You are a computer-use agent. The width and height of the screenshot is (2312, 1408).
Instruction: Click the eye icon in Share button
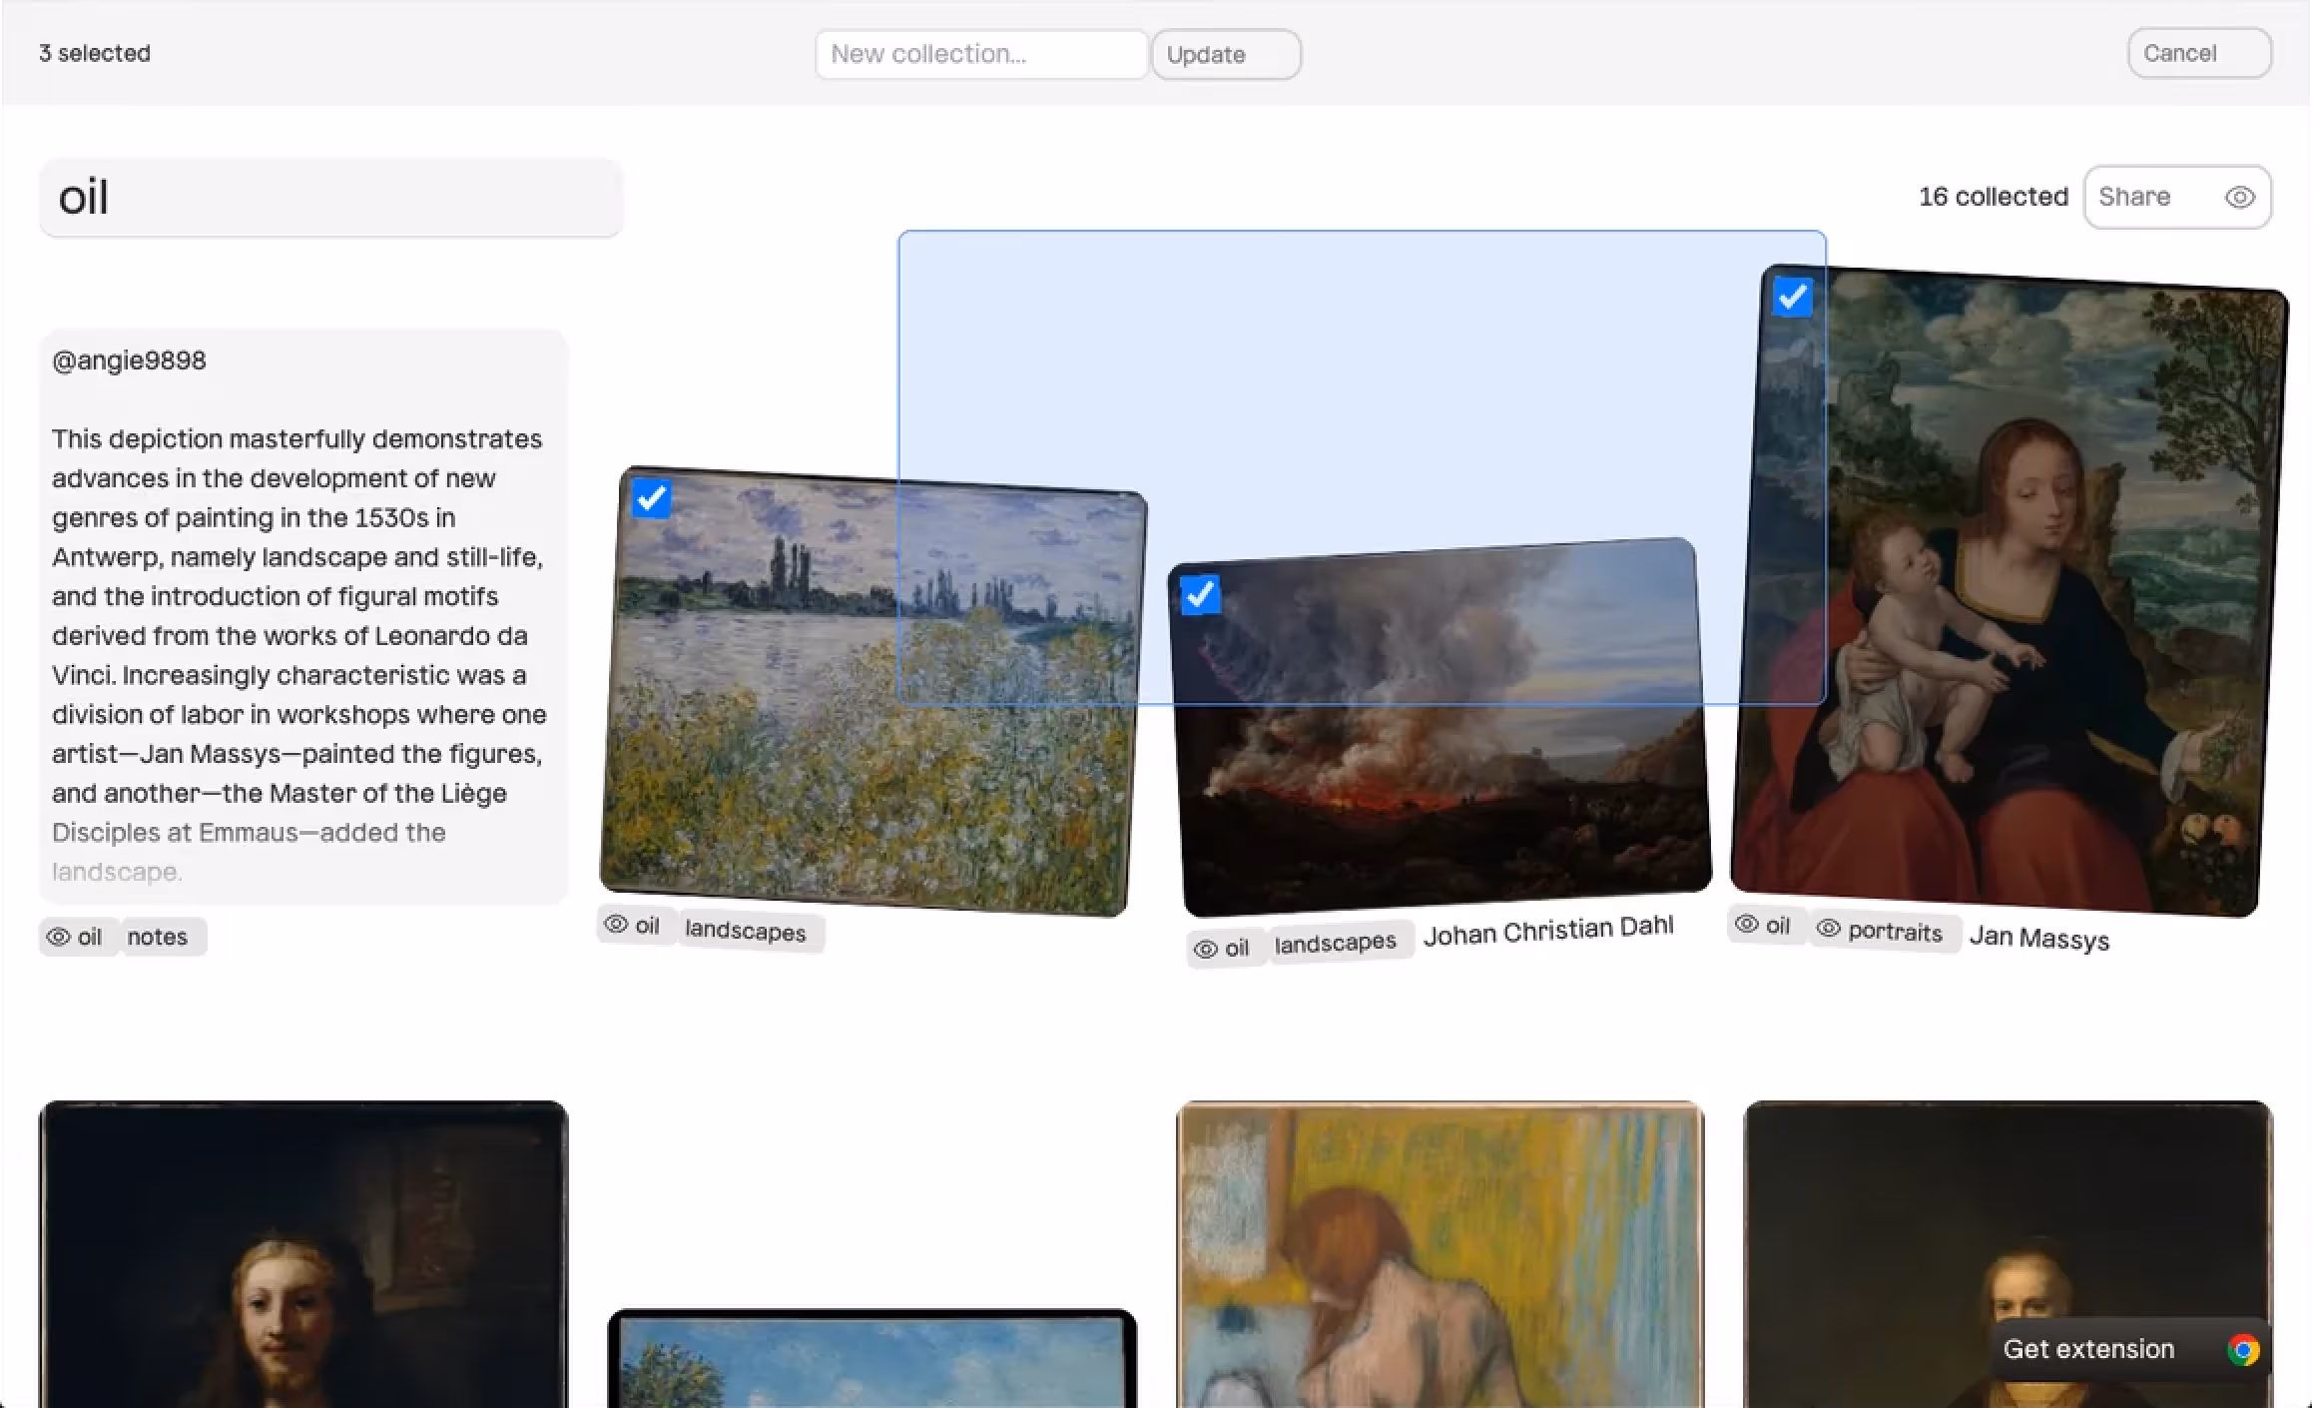coord(2239,198)
